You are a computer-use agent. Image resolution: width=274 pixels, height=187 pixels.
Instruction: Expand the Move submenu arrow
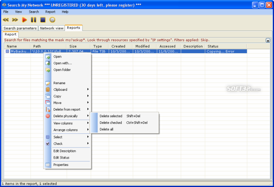pos(88,102)
